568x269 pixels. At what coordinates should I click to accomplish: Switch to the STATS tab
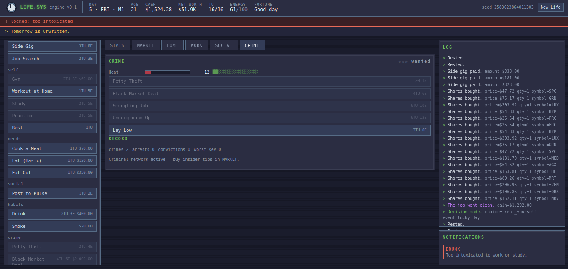[117, 45]
